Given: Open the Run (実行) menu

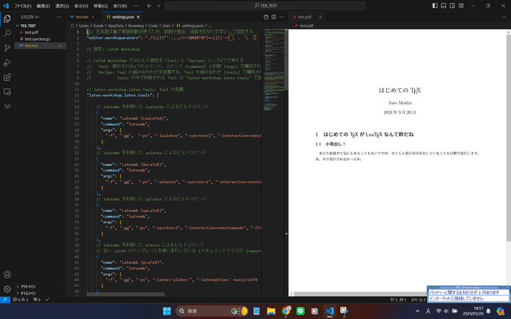Looking at the screenshot, I should 119,6.
